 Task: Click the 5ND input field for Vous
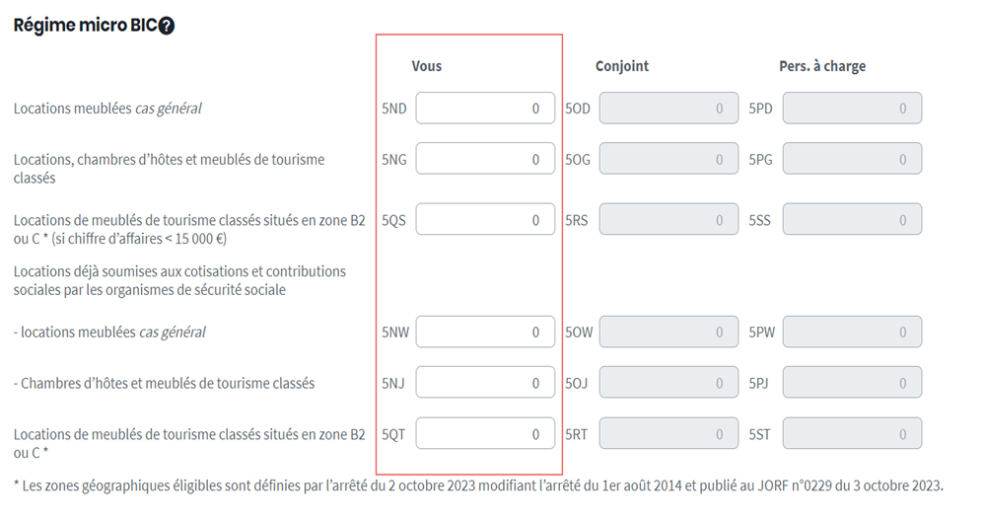[485, 109]
